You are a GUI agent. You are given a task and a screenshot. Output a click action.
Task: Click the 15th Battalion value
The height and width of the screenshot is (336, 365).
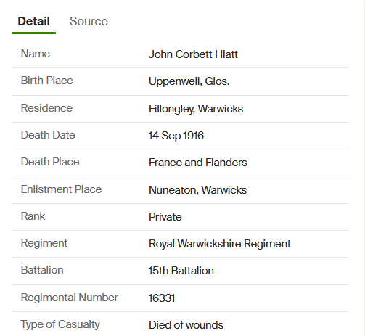[x=181, y=271]
